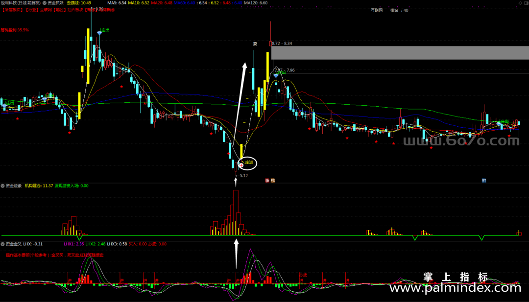Click the gray gap zone rectangle
This screenshot has height=302, width=529.
coord(400,53)
